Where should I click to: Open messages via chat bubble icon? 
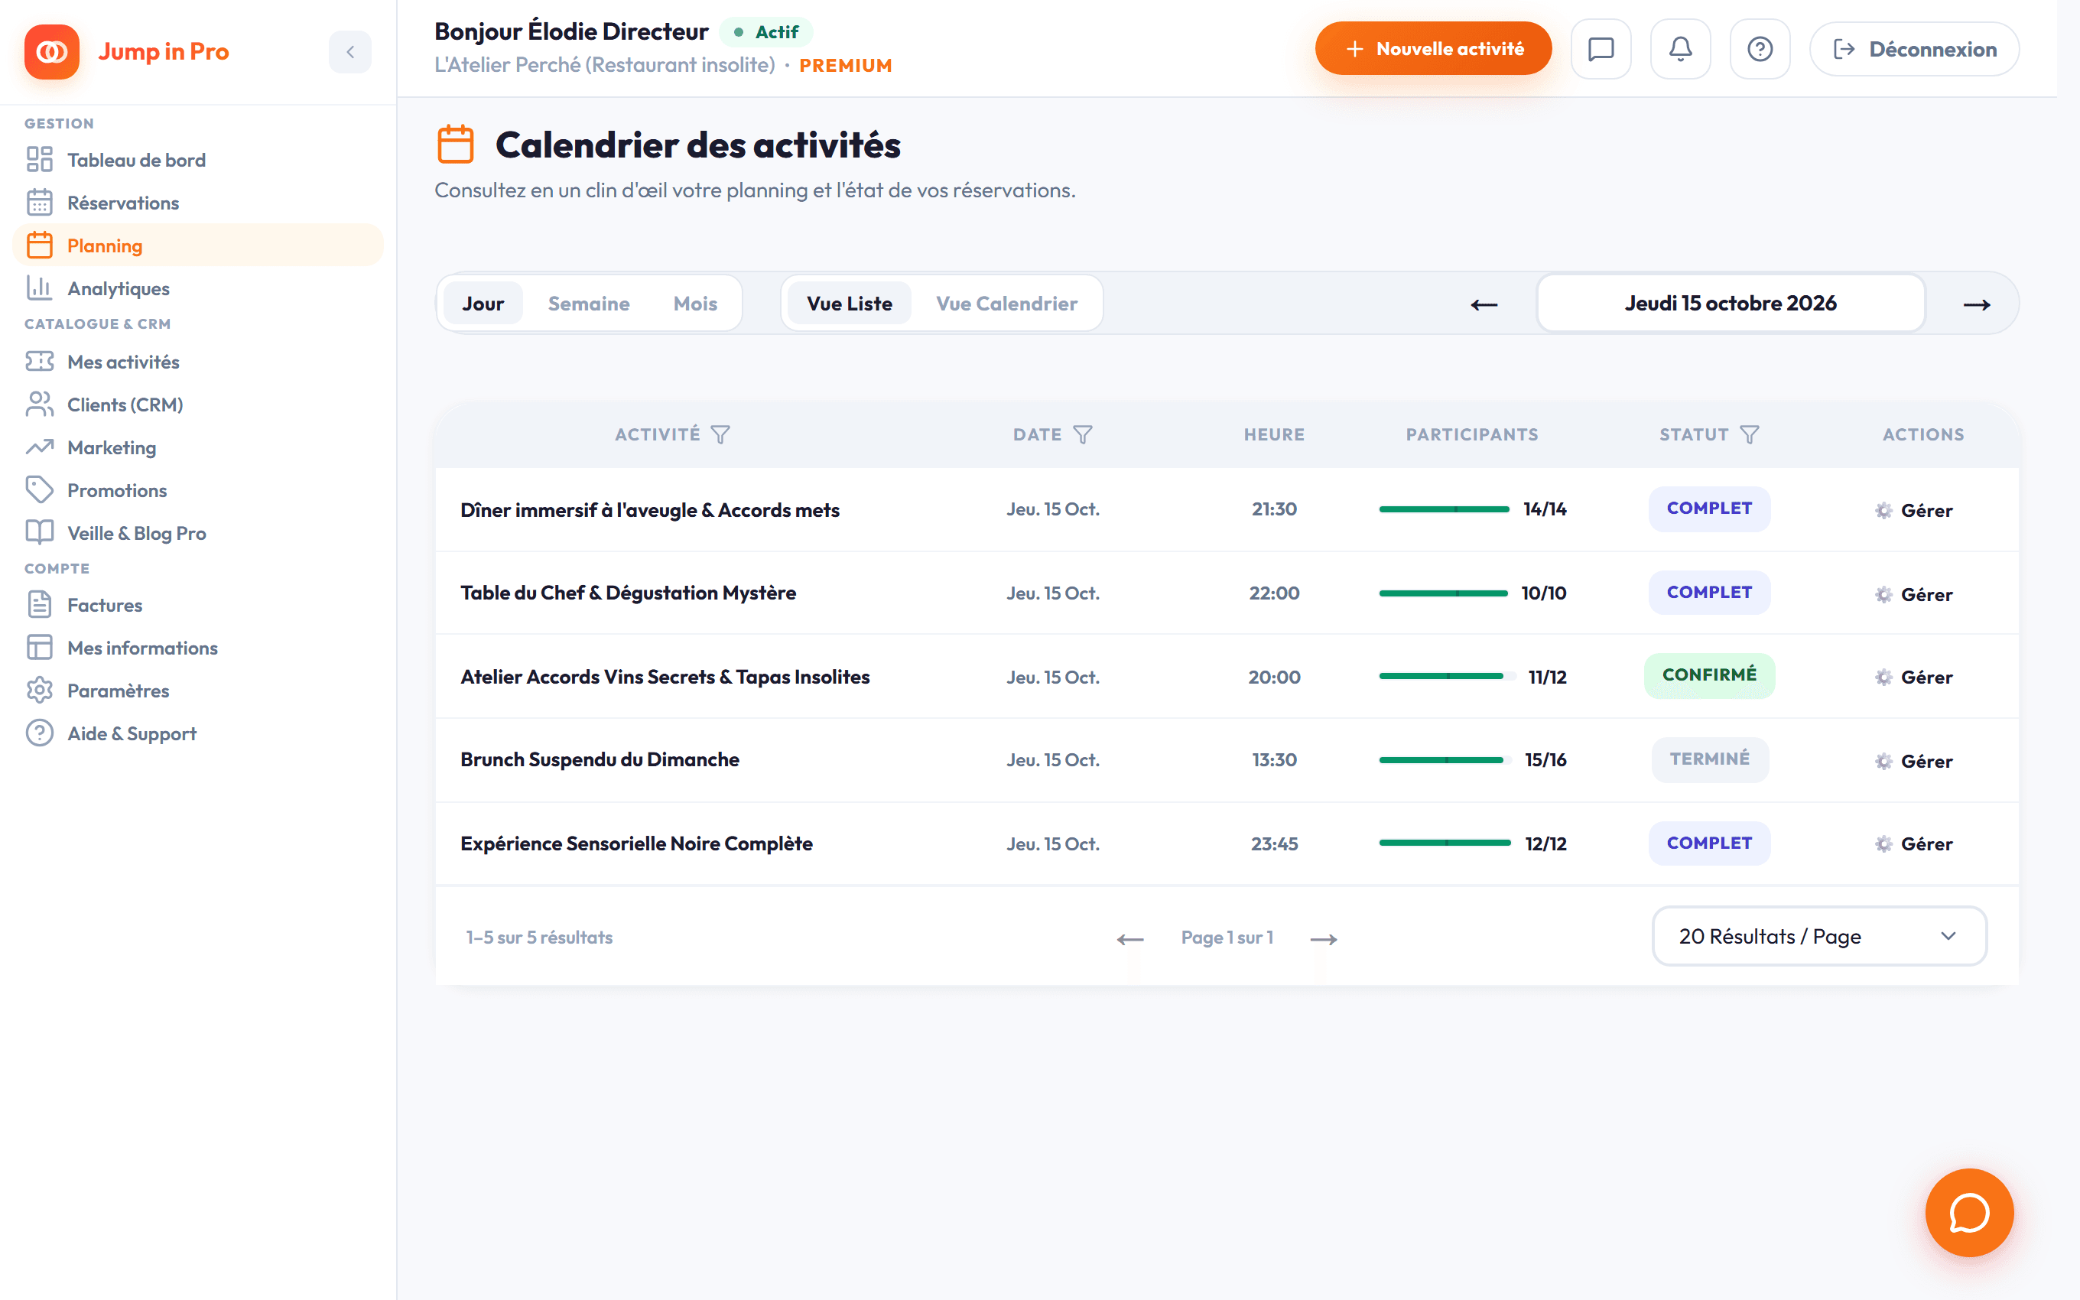coord(1601,49)
